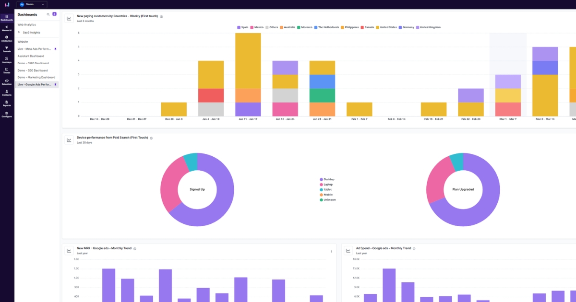Click chart icon of New paying customers widget
The height and width of the screenshot is (302, 576).
coord(69,19)
